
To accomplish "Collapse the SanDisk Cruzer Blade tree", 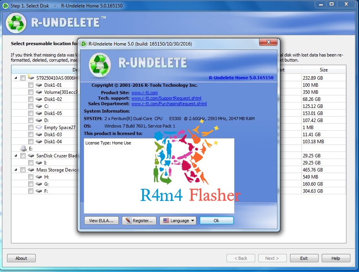I will (16, 156).
